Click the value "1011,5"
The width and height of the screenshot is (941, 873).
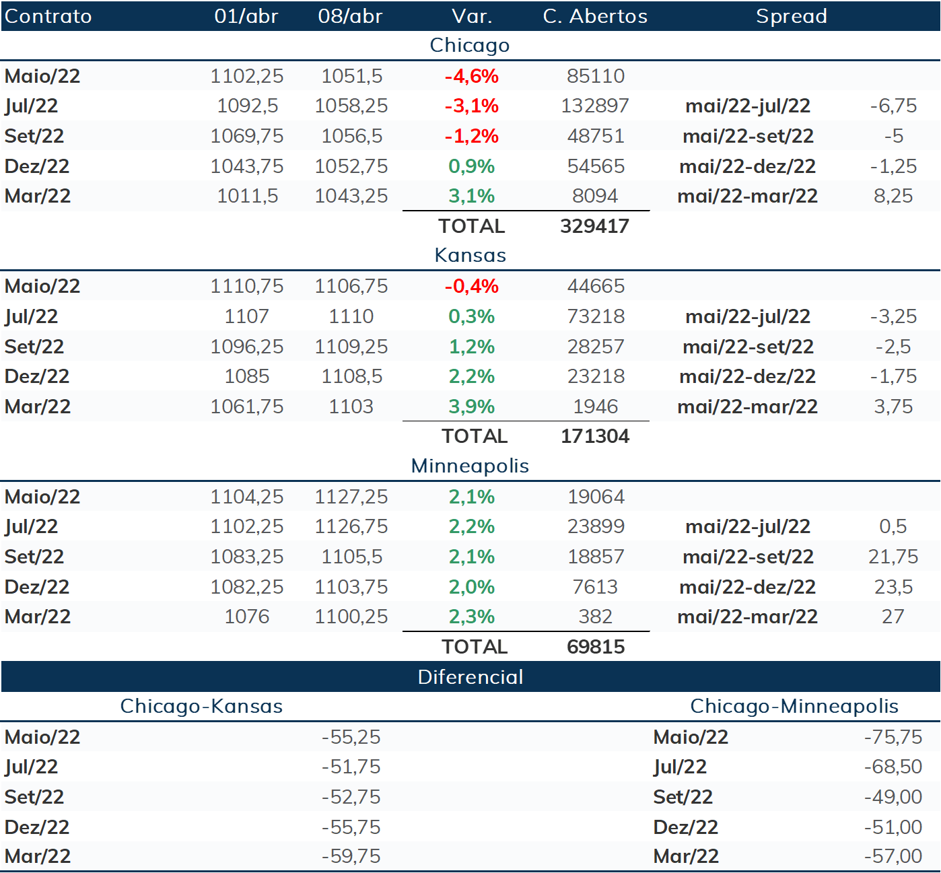point(247,196)
